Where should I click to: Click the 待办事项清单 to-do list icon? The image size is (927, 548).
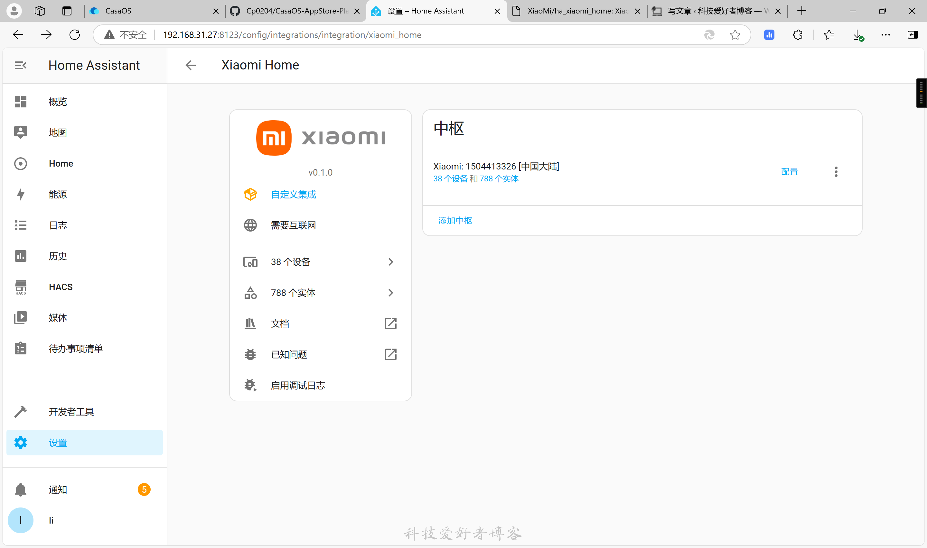[x=21, y=348]
